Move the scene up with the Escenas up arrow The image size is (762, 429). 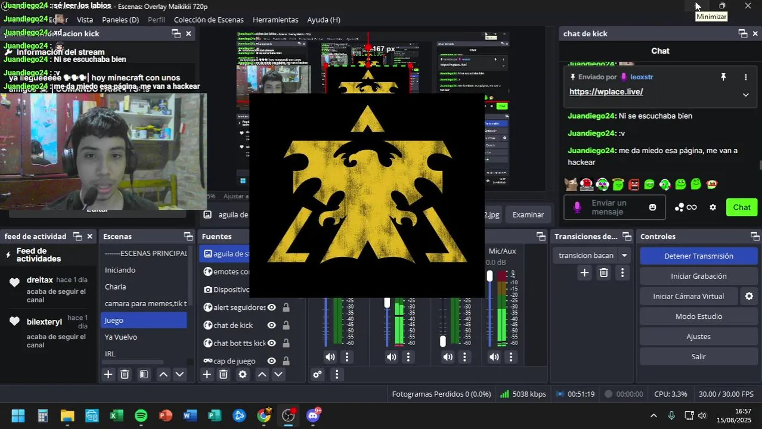coord(163,374)
